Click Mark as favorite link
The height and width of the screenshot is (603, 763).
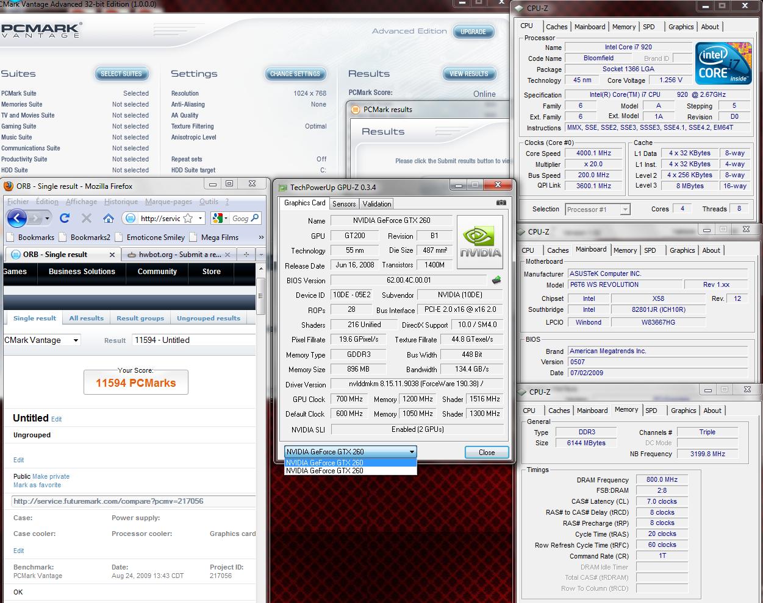(x=37, y=485)
